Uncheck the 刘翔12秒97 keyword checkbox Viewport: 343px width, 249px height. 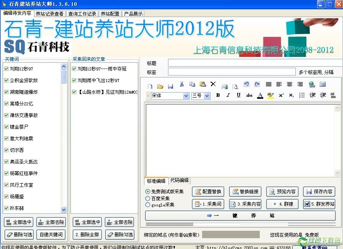[x=7, y=69]
